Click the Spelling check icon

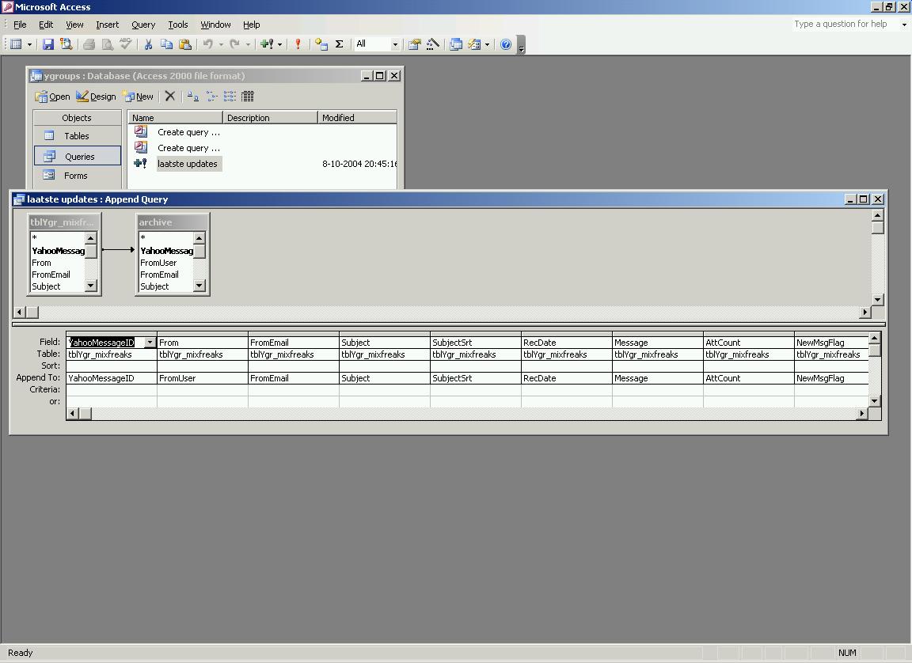click(126, 44)
